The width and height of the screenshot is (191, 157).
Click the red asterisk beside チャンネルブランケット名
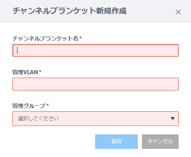pos(81,38)
